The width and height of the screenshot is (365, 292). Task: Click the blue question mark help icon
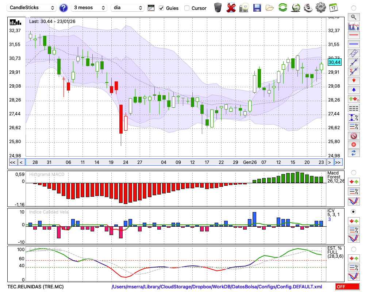64,8
